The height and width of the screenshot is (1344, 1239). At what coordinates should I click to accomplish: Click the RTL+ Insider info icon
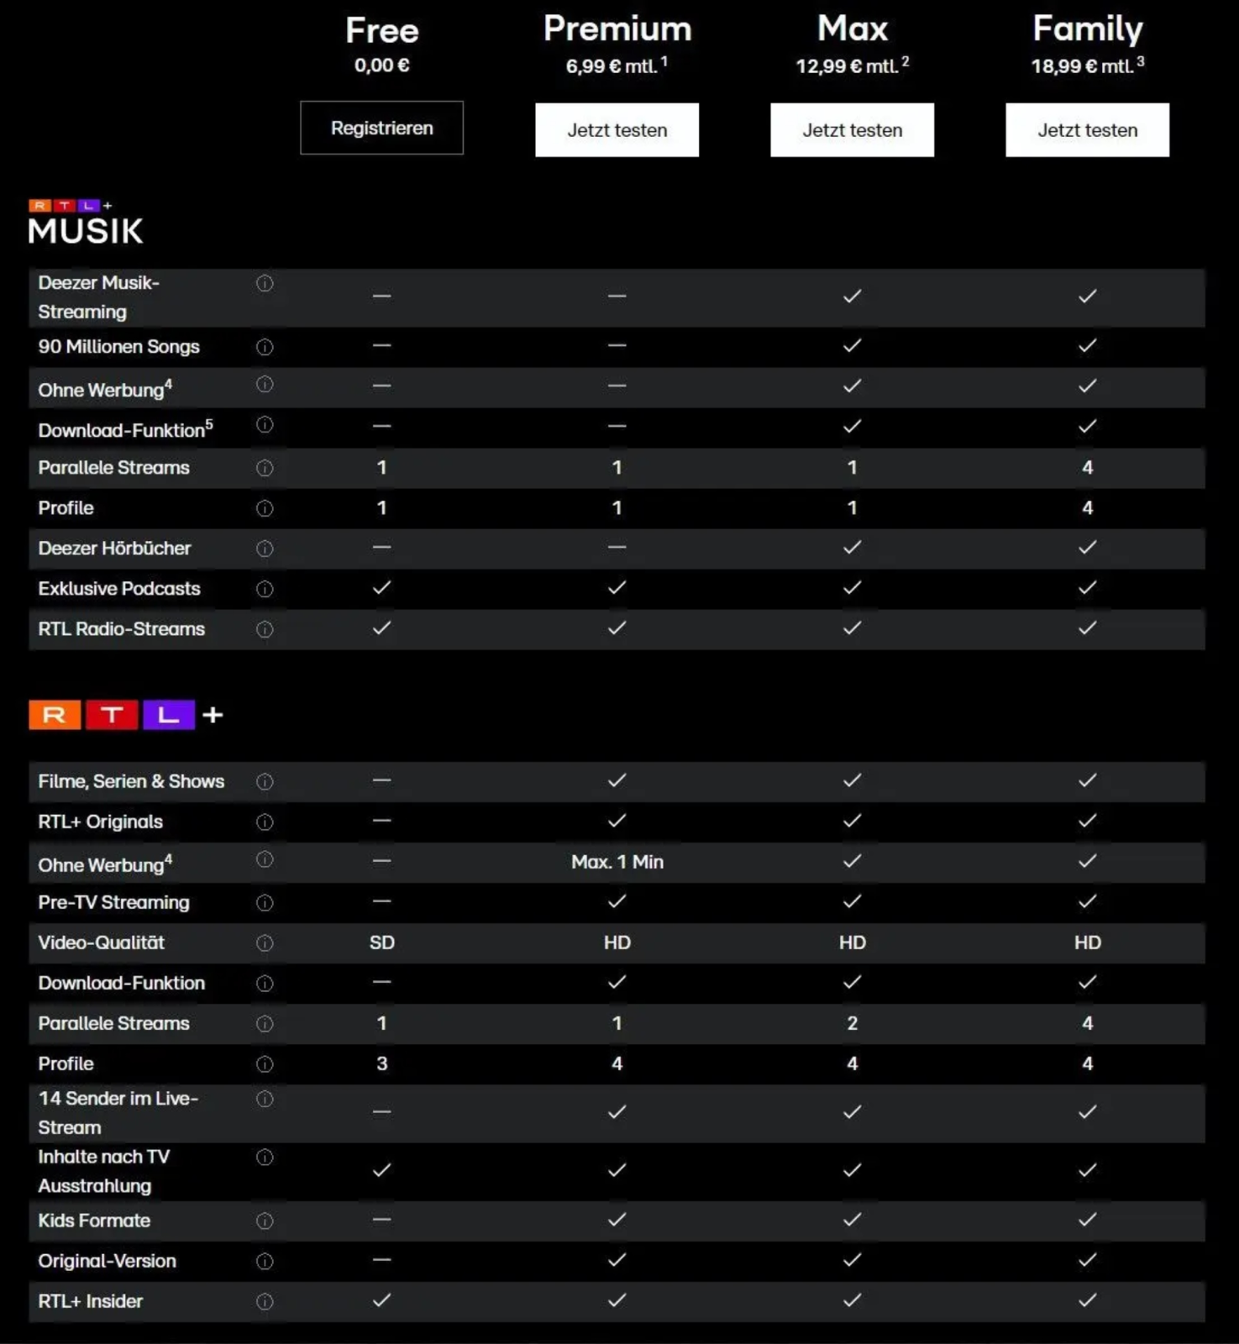265,1302
